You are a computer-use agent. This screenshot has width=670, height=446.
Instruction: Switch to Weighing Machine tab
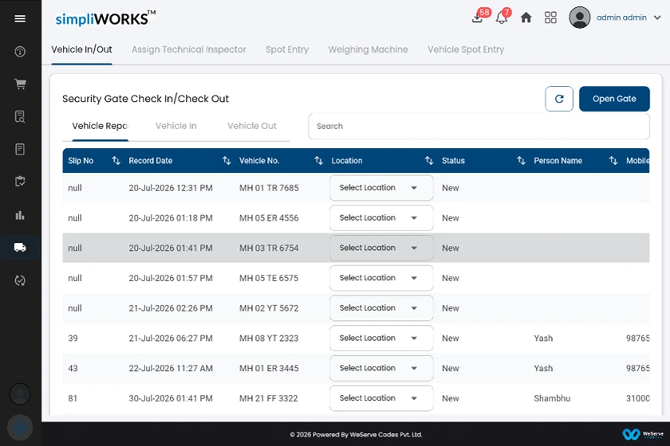368,49
